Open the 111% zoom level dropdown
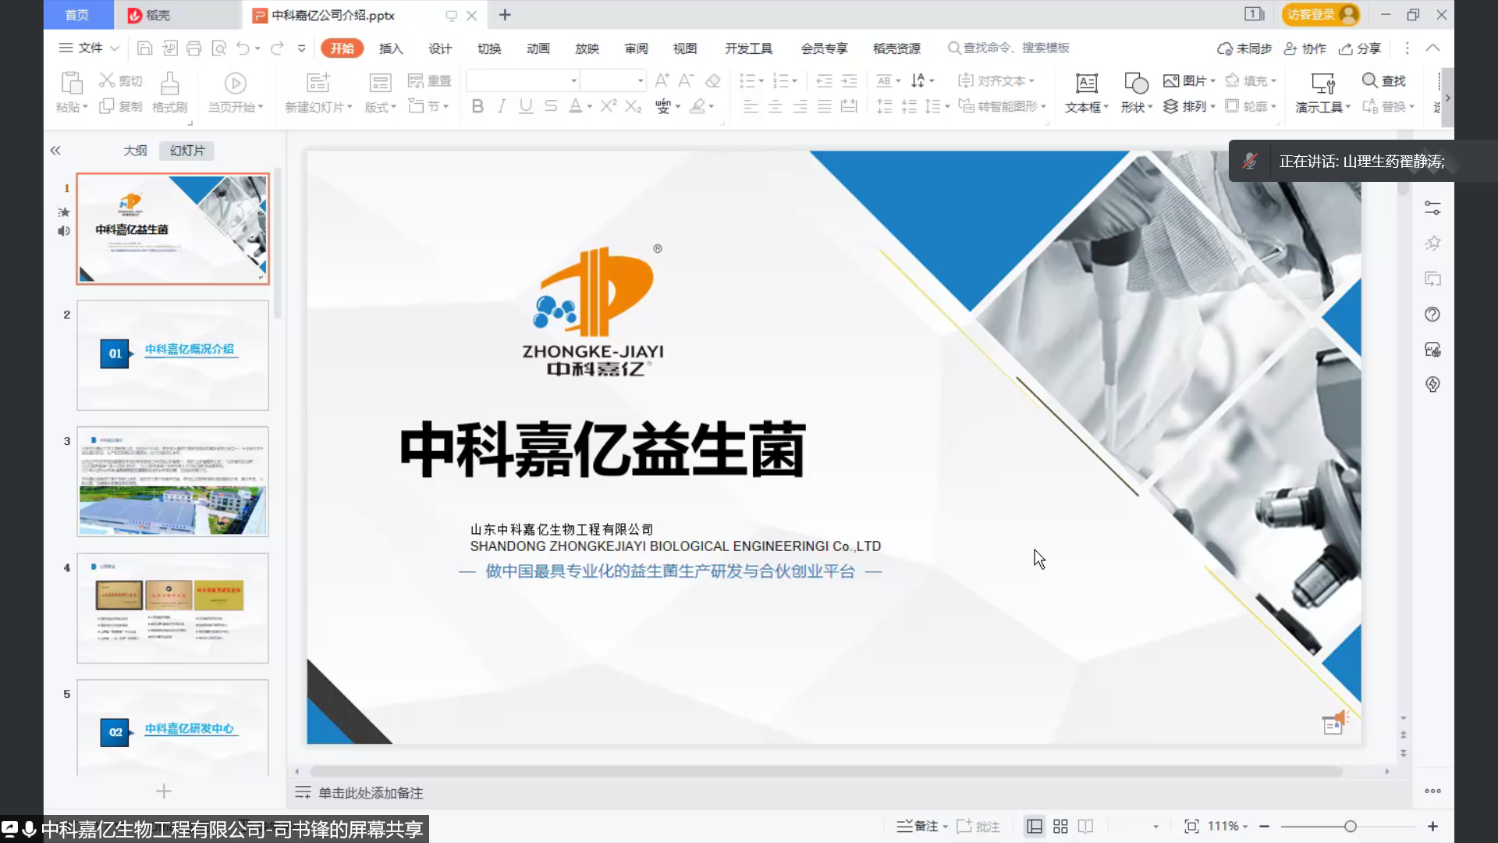1498x843 pixels. 1228,827
